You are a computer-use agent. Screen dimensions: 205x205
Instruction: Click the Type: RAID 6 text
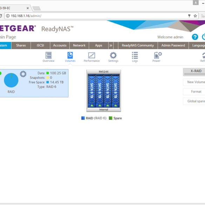47,87
